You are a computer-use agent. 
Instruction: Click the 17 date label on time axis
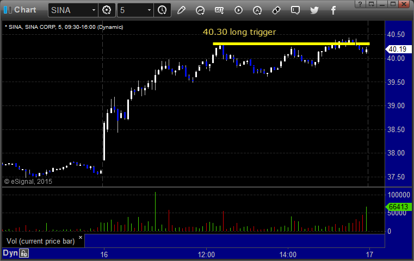[369, 254]
